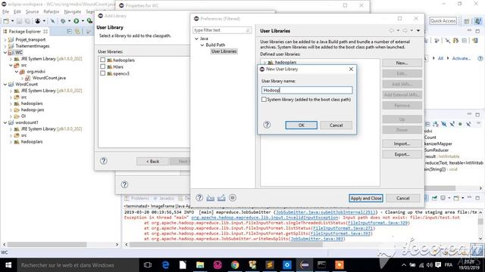Open the Eclipse taskbar icon
Screen dimensions: 485x272
(x=305, y=265)
